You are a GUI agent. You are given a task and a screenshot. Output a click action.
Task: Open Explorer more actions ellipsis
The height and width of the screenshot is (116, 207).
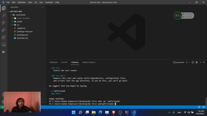43,7
